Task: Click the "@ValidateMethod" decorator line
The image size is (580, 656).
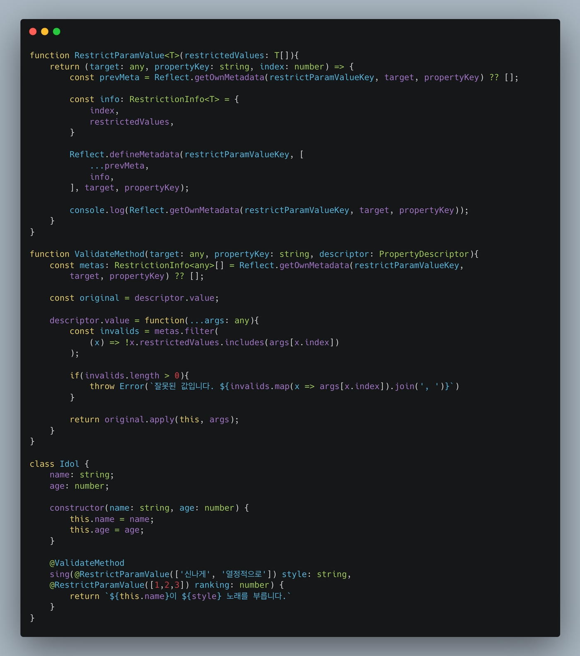Action: click(87, 563)
